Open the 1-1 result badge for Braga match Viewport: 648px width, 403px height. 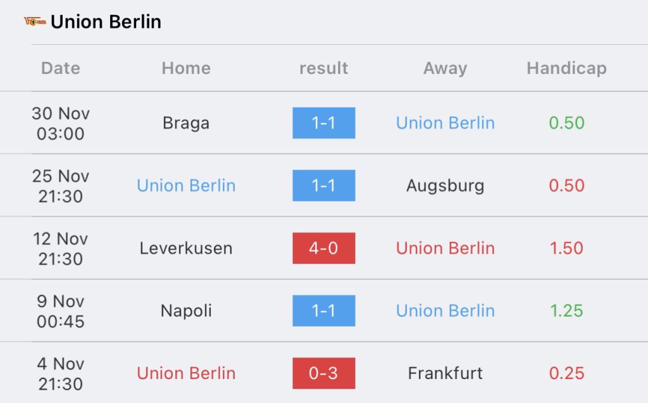tap(323, 123)
